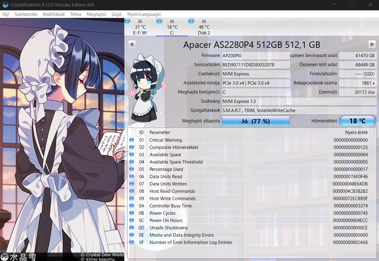This screenshot has width=379, height=261.
Task: Click the NVM Express interface field
Action: [x=256, y=74]
